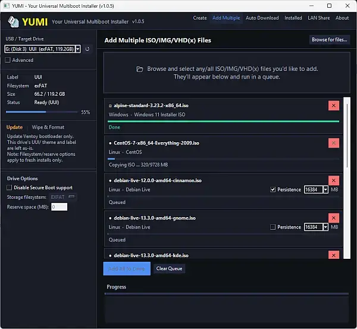Open the About tab
The width and height of the screenshot is (357, 329).
pos(342,18)
